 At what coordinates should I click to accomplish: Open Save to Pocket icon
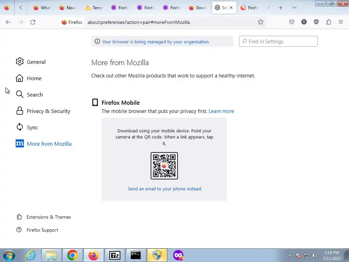(292, 22)
